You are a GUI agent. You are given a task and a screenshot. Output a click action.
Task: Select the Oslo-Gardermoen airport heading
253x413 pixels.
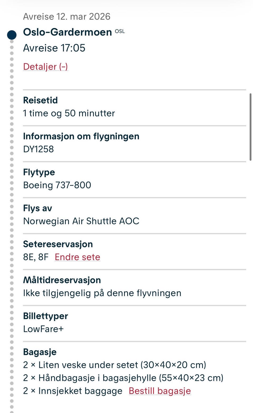click(x=67, y=32)
